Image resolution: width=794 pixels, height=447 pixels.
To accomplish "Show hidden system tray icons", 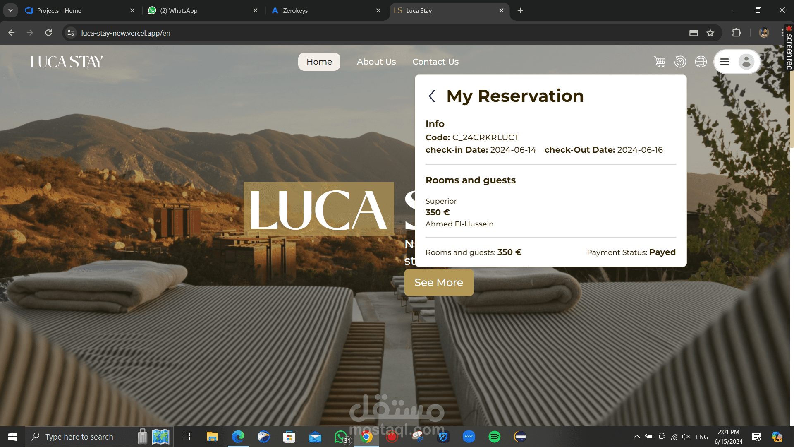I will [636, 437].
